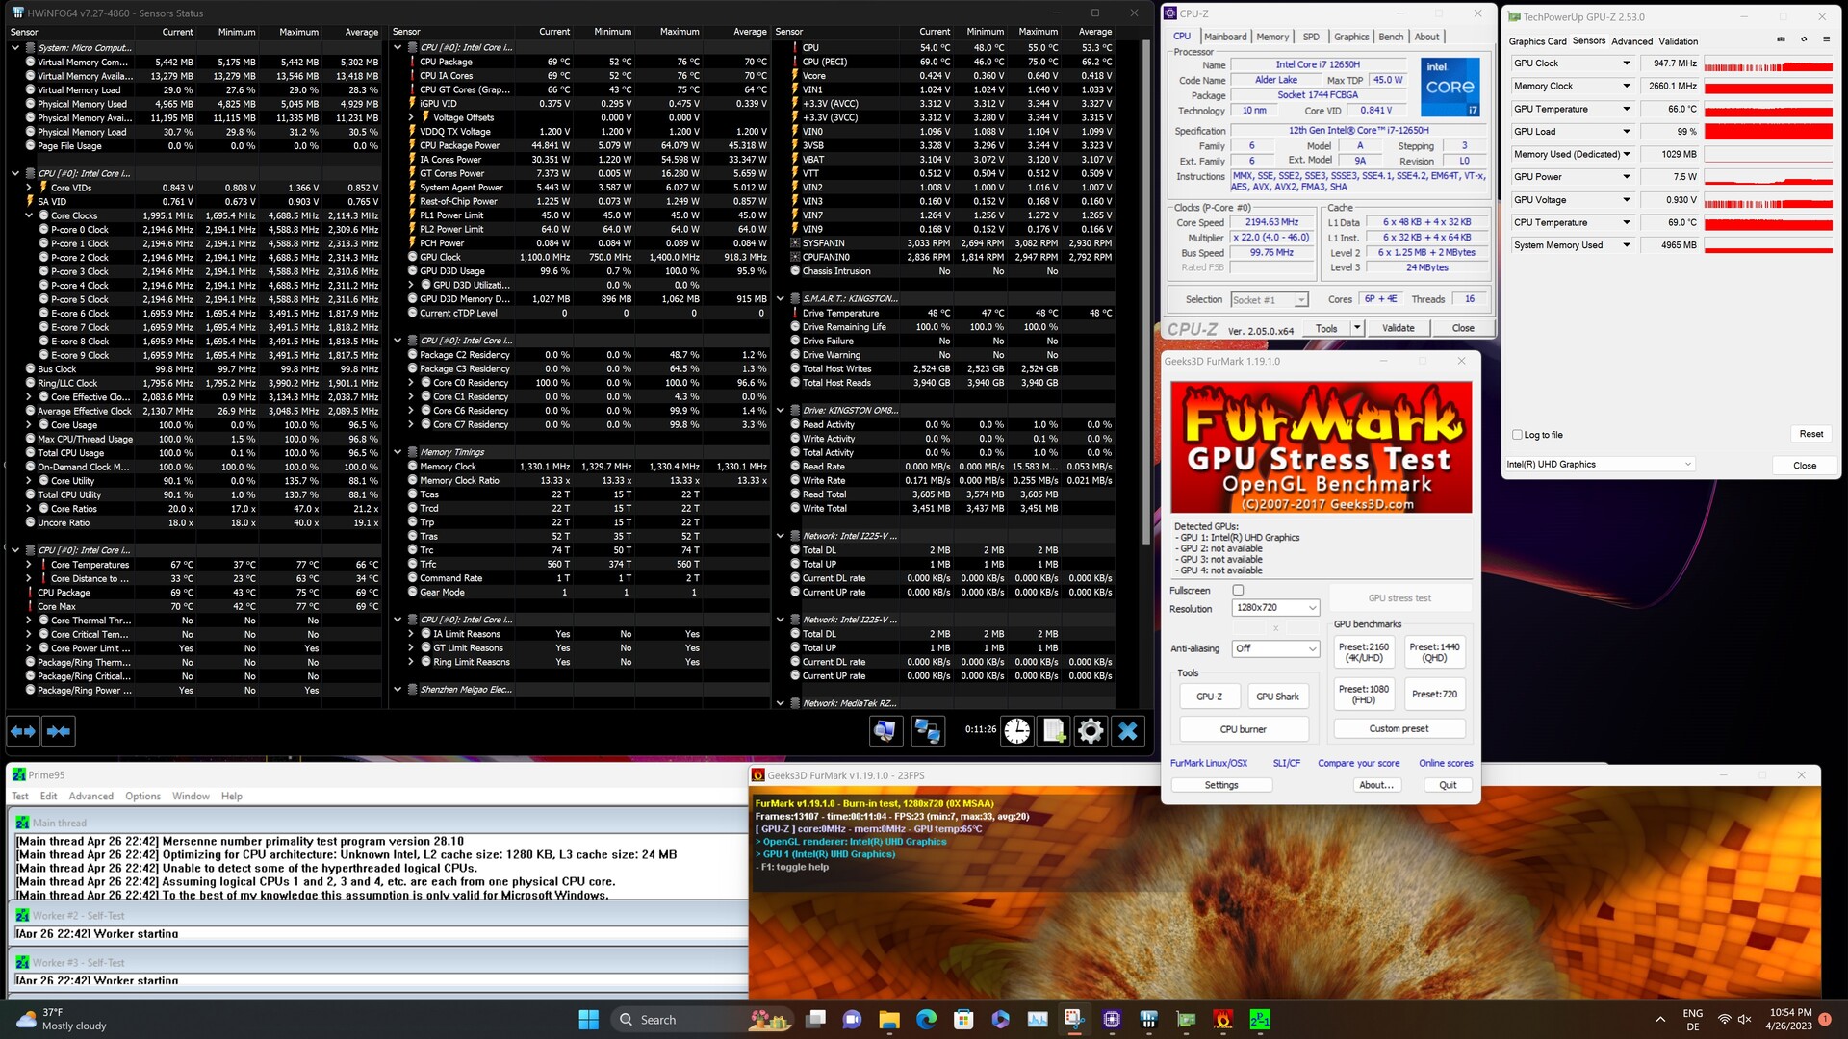Click GPU Load graph in GPU-Z
This screenshot has height=1039, width=1848.
click(1768, 132)
